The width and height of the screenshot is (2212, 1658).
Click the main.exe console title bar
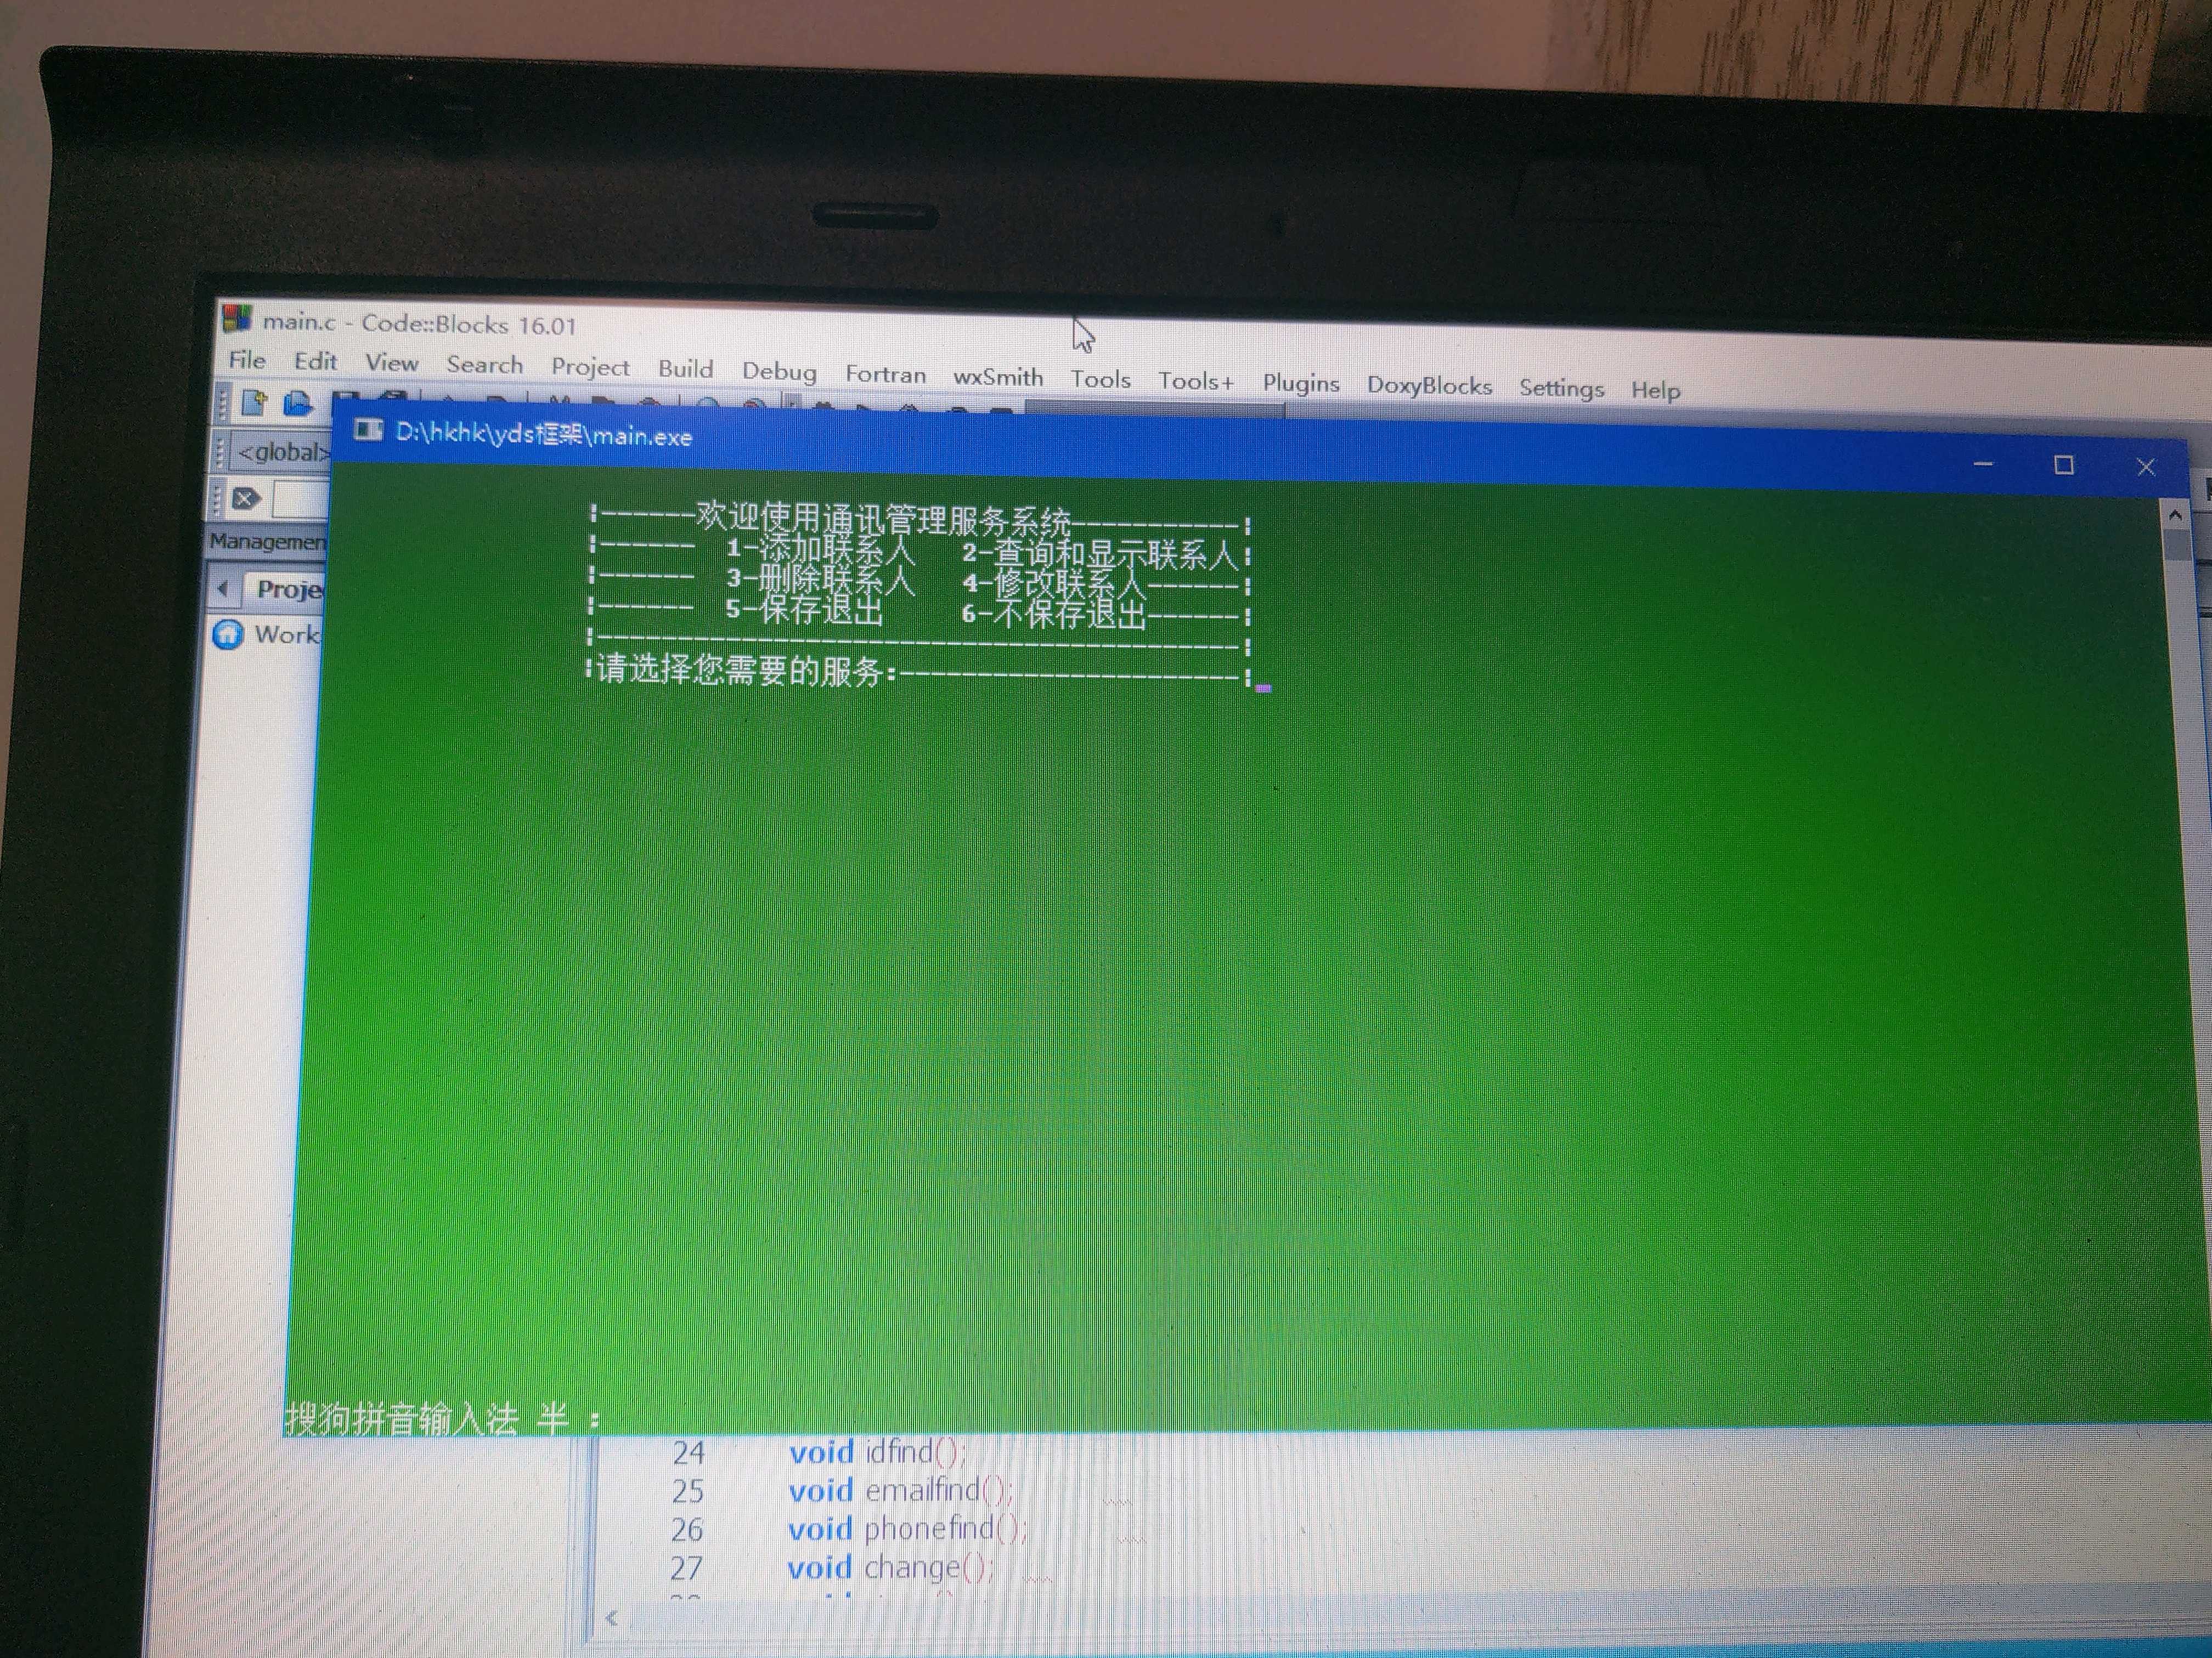[x=1259, y=450]
